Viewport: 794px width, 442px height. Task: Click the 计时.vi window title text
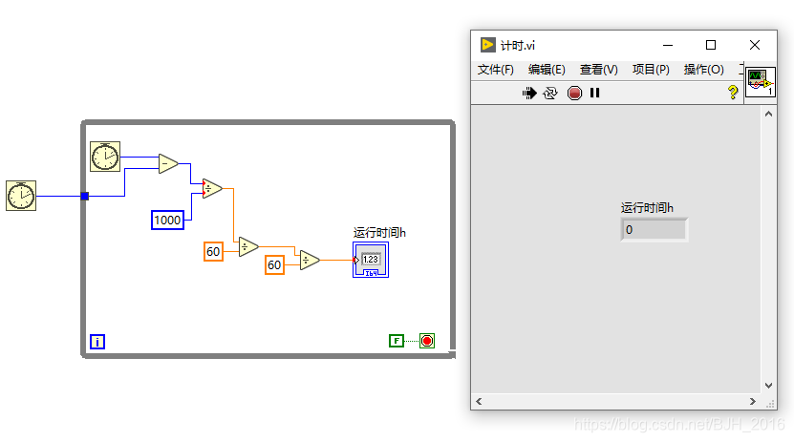(518, 46)
